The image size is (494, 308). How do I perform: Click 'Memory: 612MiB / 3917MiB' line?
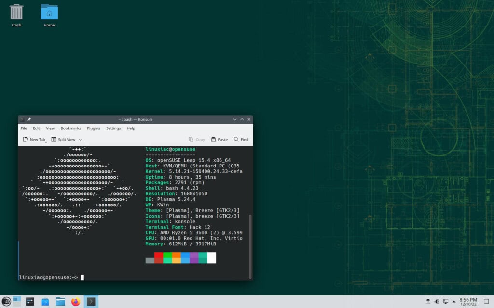(x=180, y=244)
